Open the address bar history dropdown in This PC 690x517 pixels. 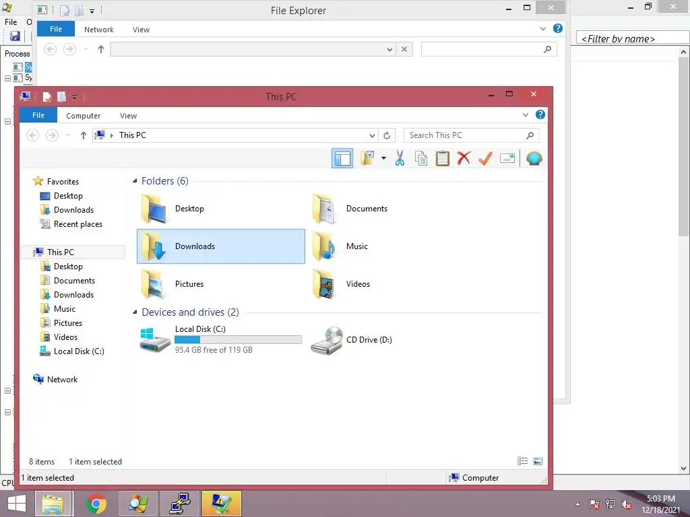[372, 135]
